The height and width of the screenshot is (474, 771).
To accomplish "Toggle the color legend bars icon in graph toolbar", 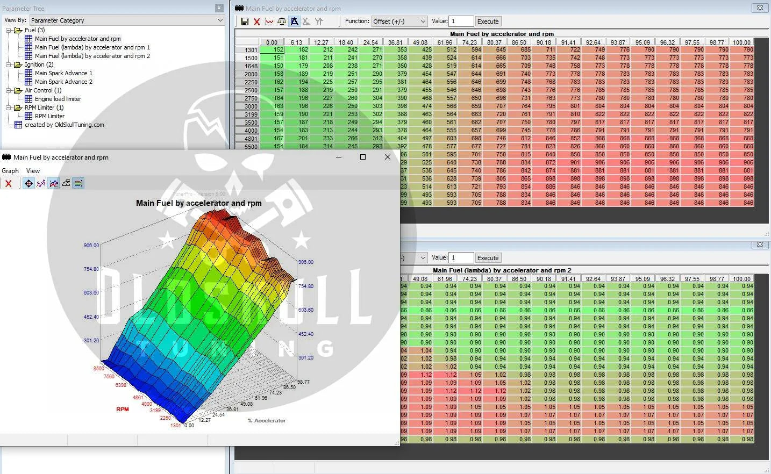I will (78, 183).
